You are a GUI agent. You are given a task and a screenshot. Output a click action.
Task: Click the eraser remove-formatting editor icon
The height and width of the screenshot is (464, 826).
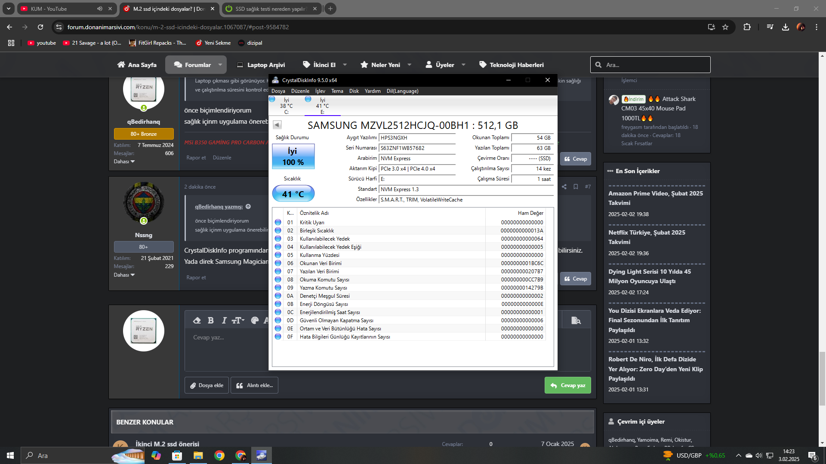[197, 321]
